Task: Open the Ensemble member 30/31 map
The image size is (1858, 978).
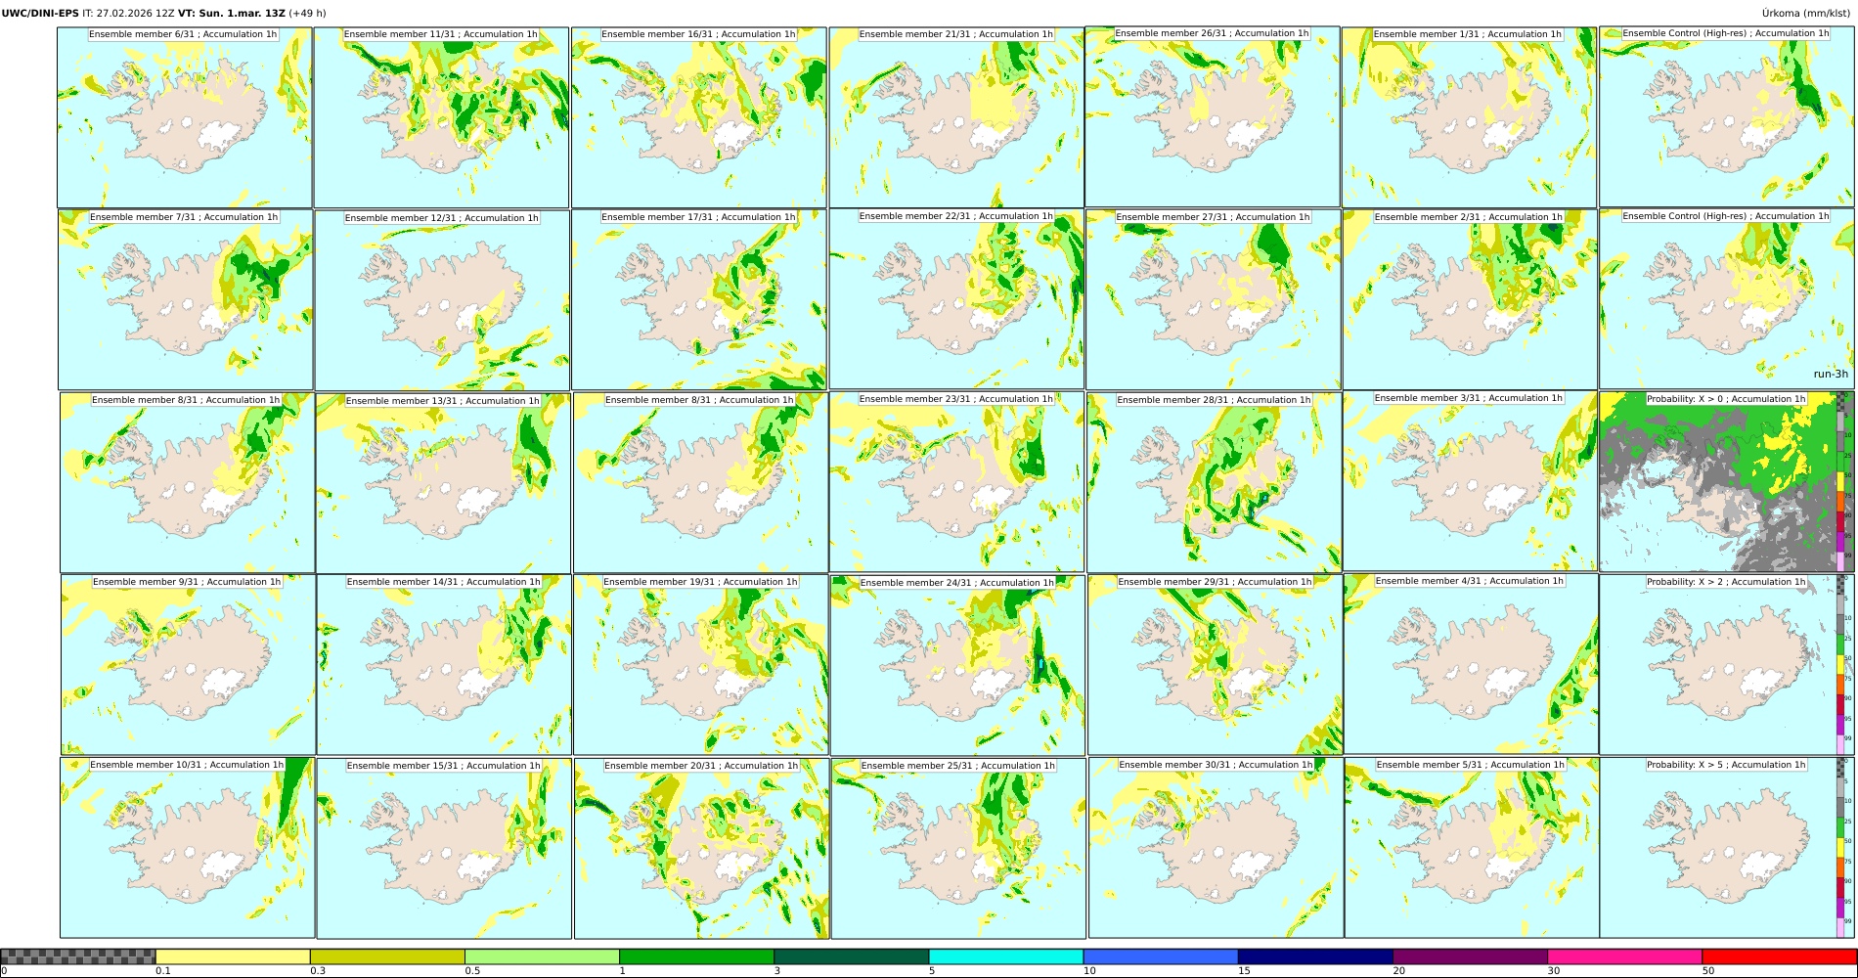Action: point(1216,848)
